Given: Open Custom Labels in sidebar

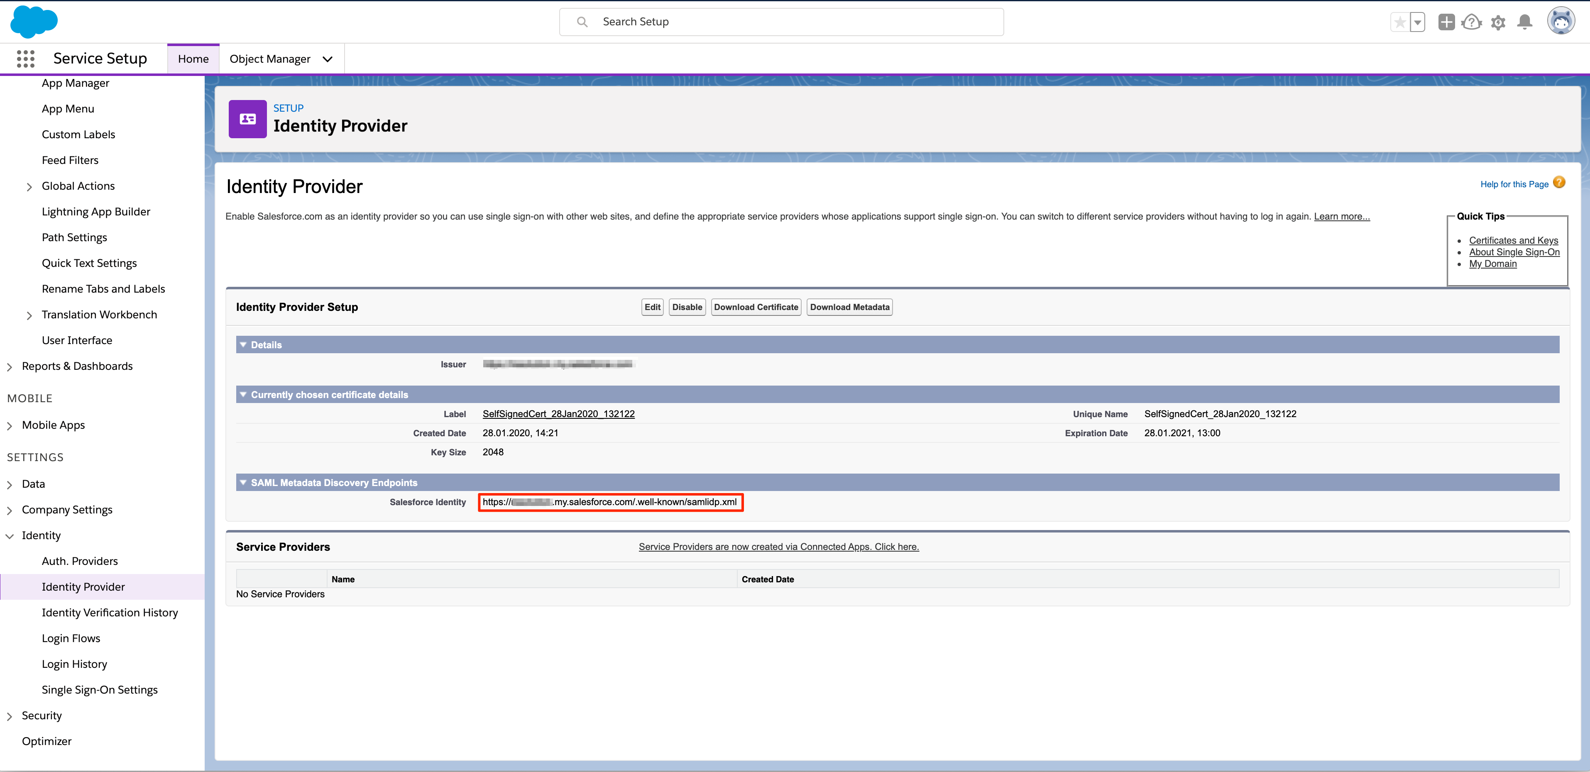Looking at the screenshot, I should [x=78, y=134].
